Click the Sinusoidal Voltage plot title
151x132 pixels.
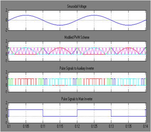coord(77,6)
